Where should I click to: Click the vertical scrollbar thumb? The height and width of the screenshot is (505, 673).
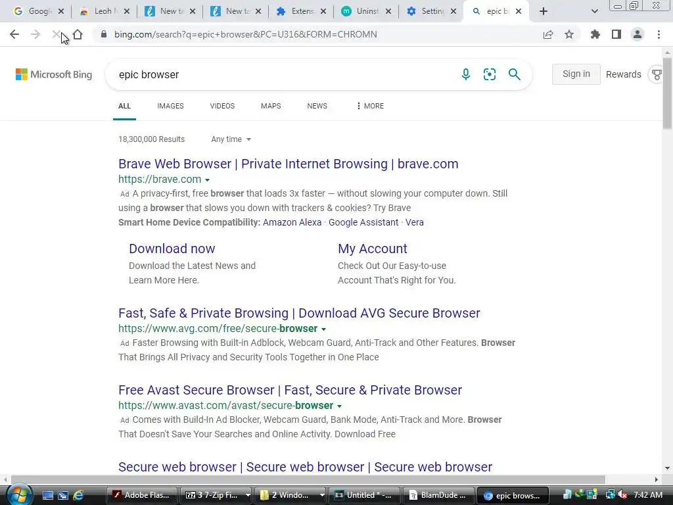(667, 92)
